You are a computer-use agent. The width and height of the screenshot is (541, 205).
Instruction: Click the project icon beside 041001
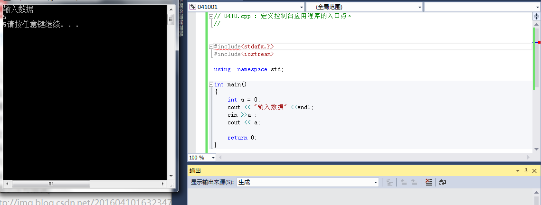point(193,7)
